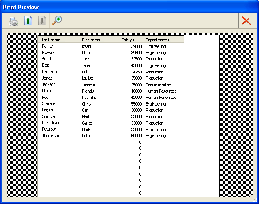Zoom in with the magnifier icon

click(x=57, y=20)
